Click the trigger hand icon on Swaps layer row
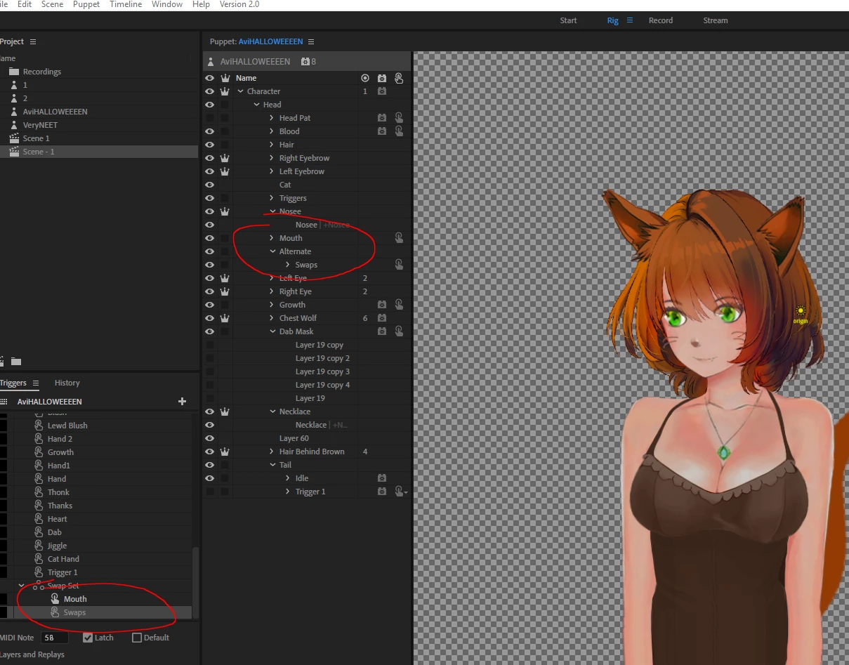Screen dimensions: 849x665 pyautogui.click(x=399, y=265)
